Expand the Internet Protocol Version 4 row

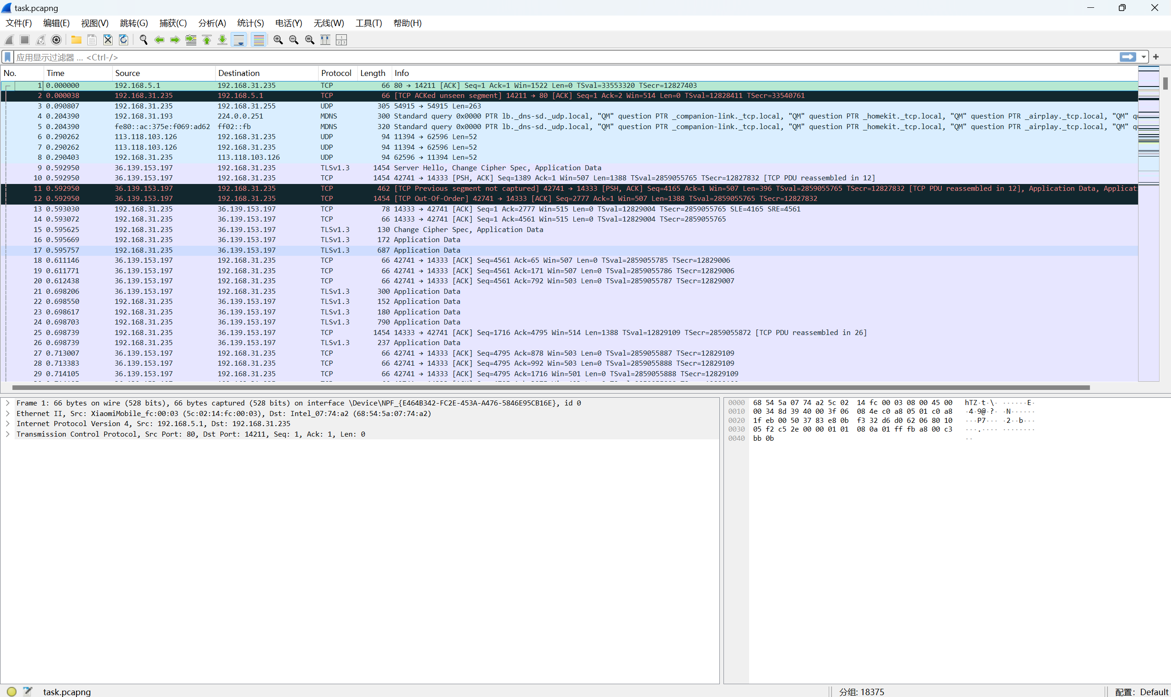[7, 424]
